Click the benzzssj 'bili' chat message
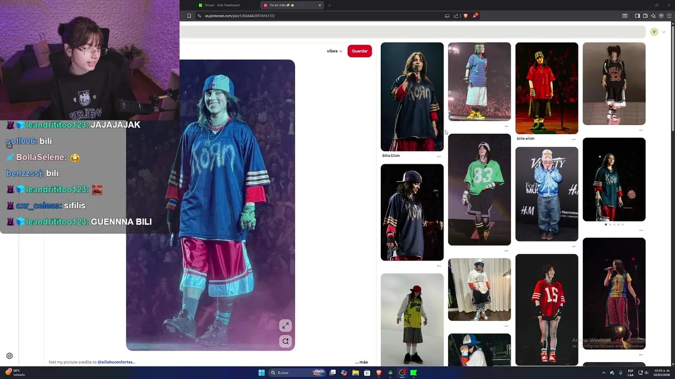The width and height of the screenshot is (675, 379). tap(32, 173)
